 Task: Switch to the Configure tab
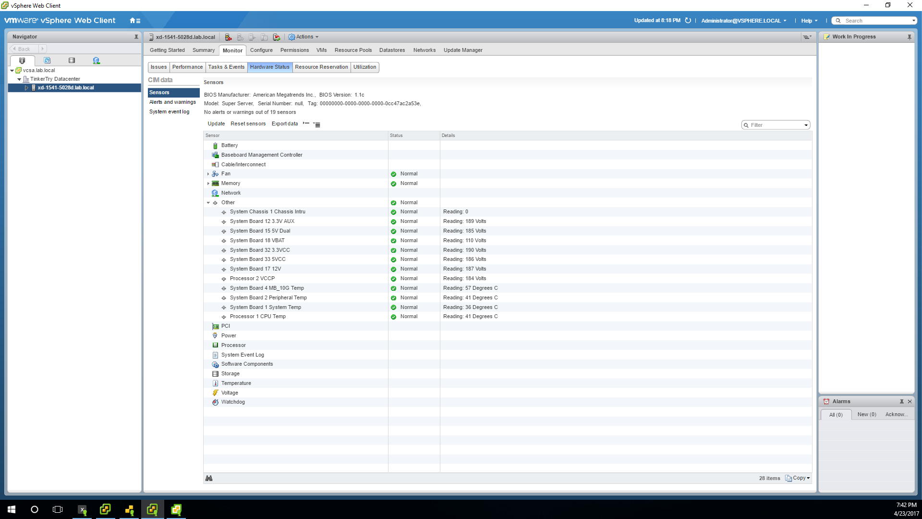coord(261,50)
